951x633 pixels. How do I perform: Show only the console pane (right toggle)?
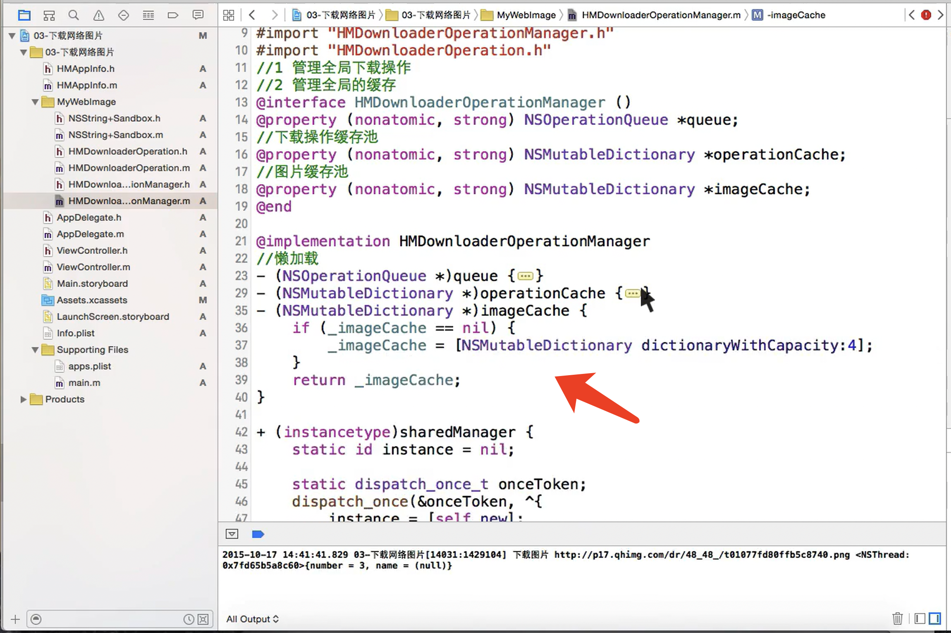click(935, 619)
